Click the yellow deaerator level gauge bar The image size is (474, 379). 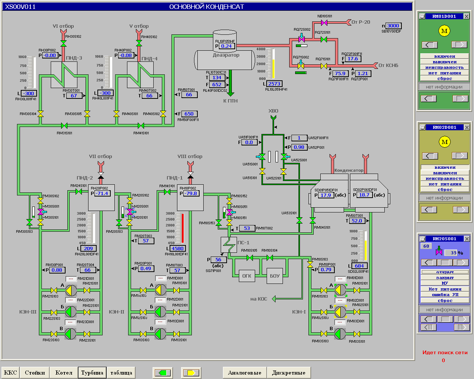pos(274,64)
